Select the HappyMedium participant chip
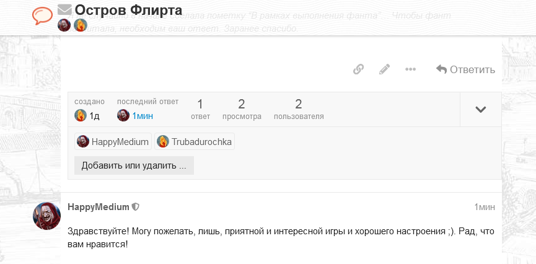This screenshot has width=536, height=264. click(x=113, y=141)
